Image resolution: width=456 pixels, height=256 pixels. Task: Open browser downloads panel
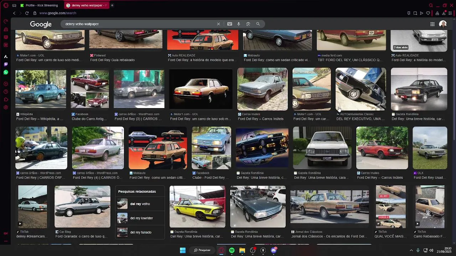pyautogui.click(x=444, y=13)
